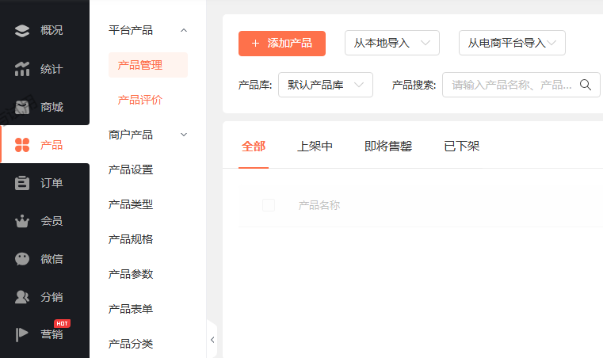603x358 pixels.
Task: Click the 产品名称 column header
Action: pos(319,205)
